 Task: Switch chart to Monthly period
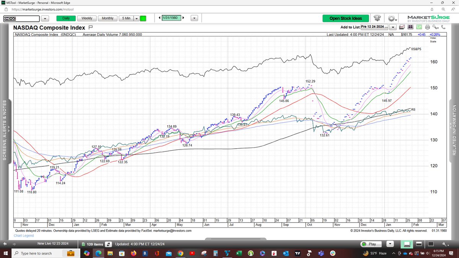point(107,18)
